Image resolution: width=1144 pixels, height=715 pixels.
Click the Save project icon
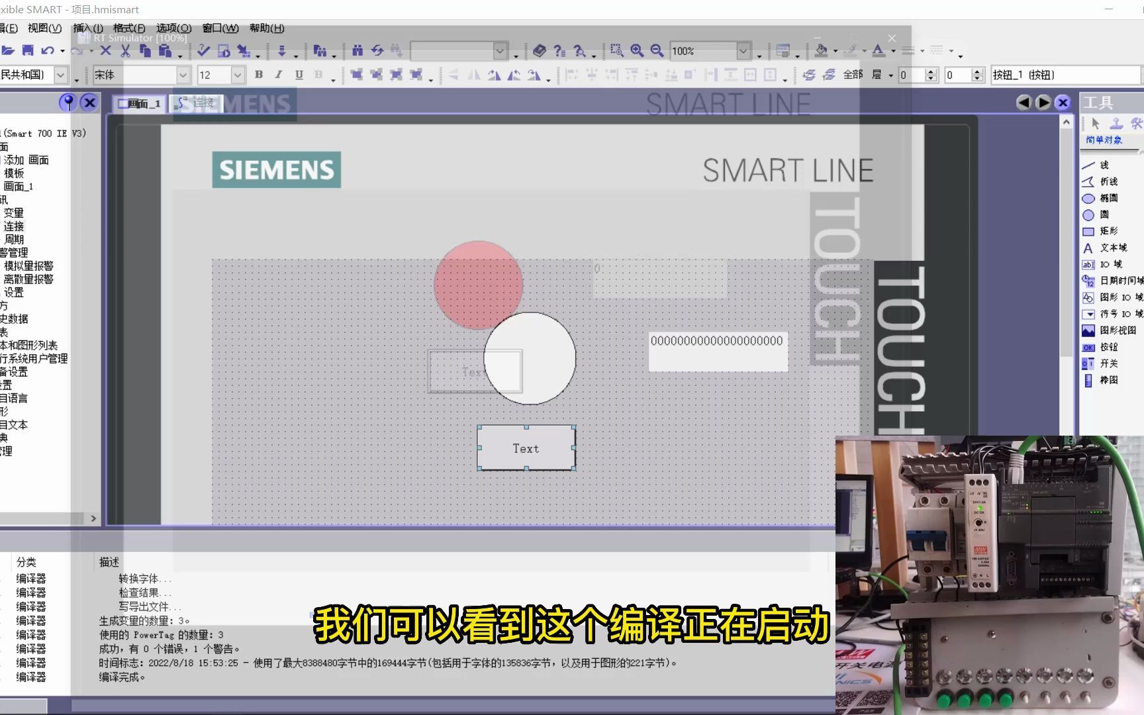point(28,50)
